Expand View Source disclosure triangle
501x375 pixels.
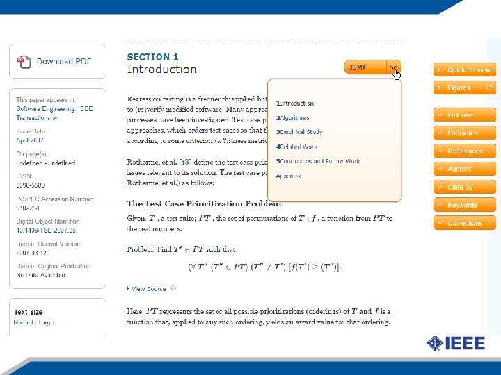pos(128,289)
